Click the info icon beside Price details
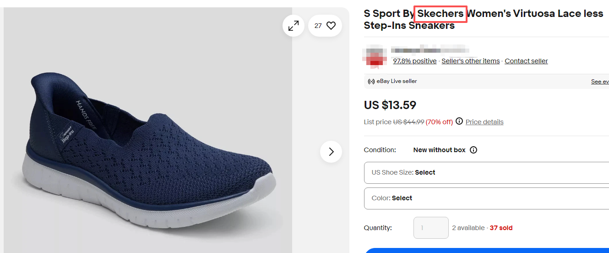 point(459,121)
